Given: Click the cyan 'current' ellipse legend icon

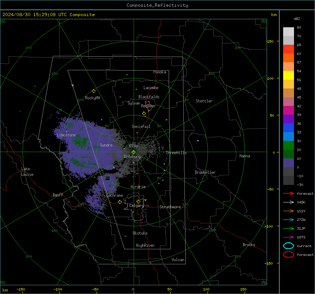Looking at the screenshot, I should (288, 246).
